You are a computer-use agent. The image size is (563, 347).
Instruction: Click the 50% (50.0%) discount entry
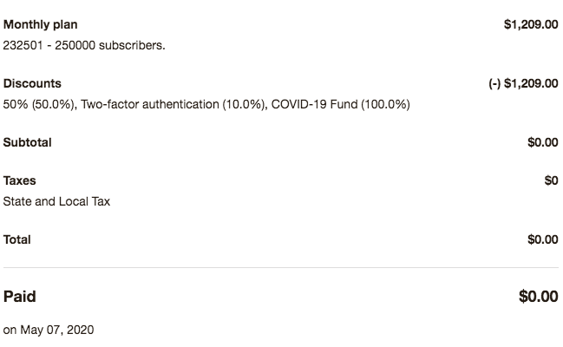point(39,104)
